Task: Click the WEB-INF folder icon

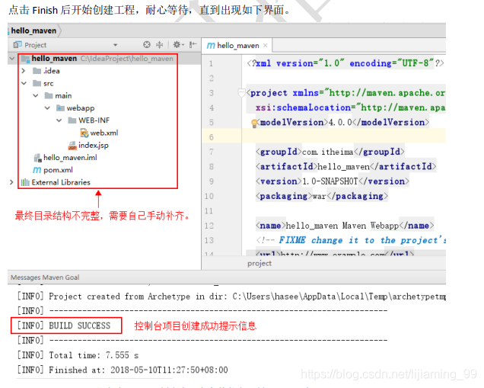Action: 72,120
